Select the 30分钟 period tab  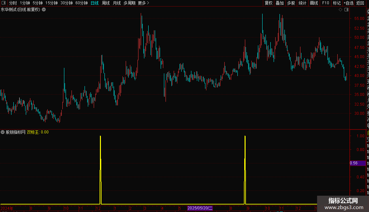point(67,3)
